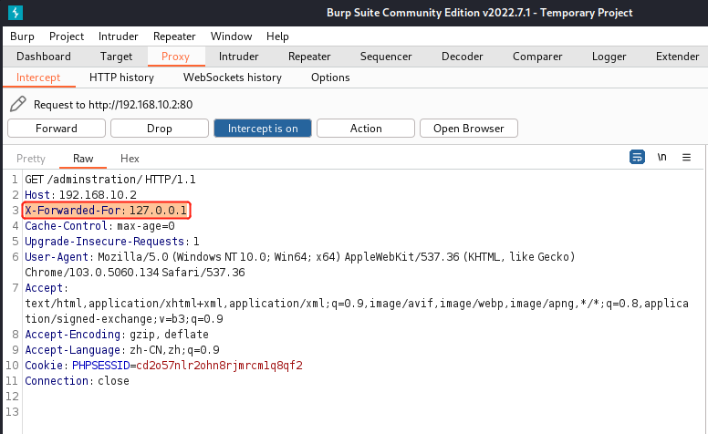Open the editor hamburger options menu
This screenshot has height=434, width=708.
tap(687, 158)
